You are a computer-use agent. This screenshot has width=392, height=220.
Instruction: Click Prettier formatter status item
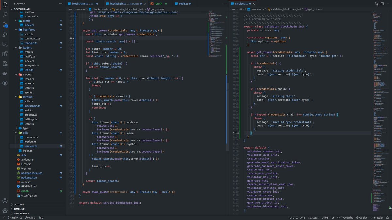pyautogui.click(x=377, y=217)
